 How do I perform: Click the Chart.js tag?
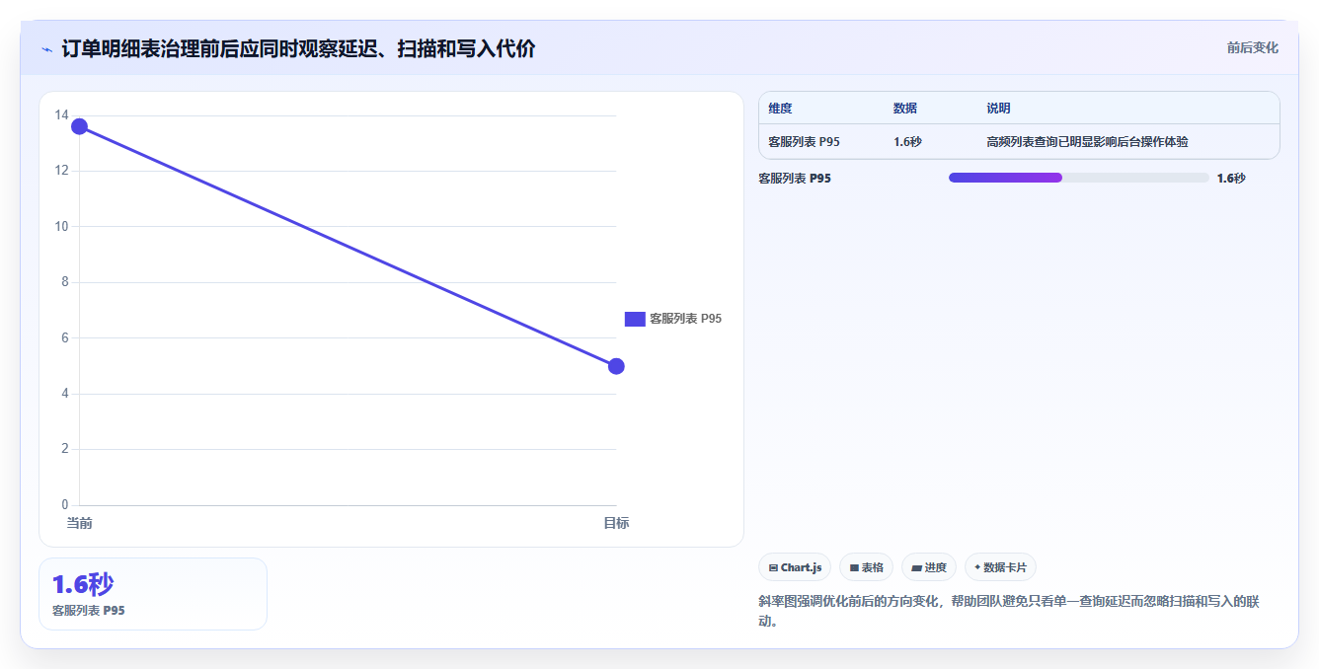tap(795, 567)
